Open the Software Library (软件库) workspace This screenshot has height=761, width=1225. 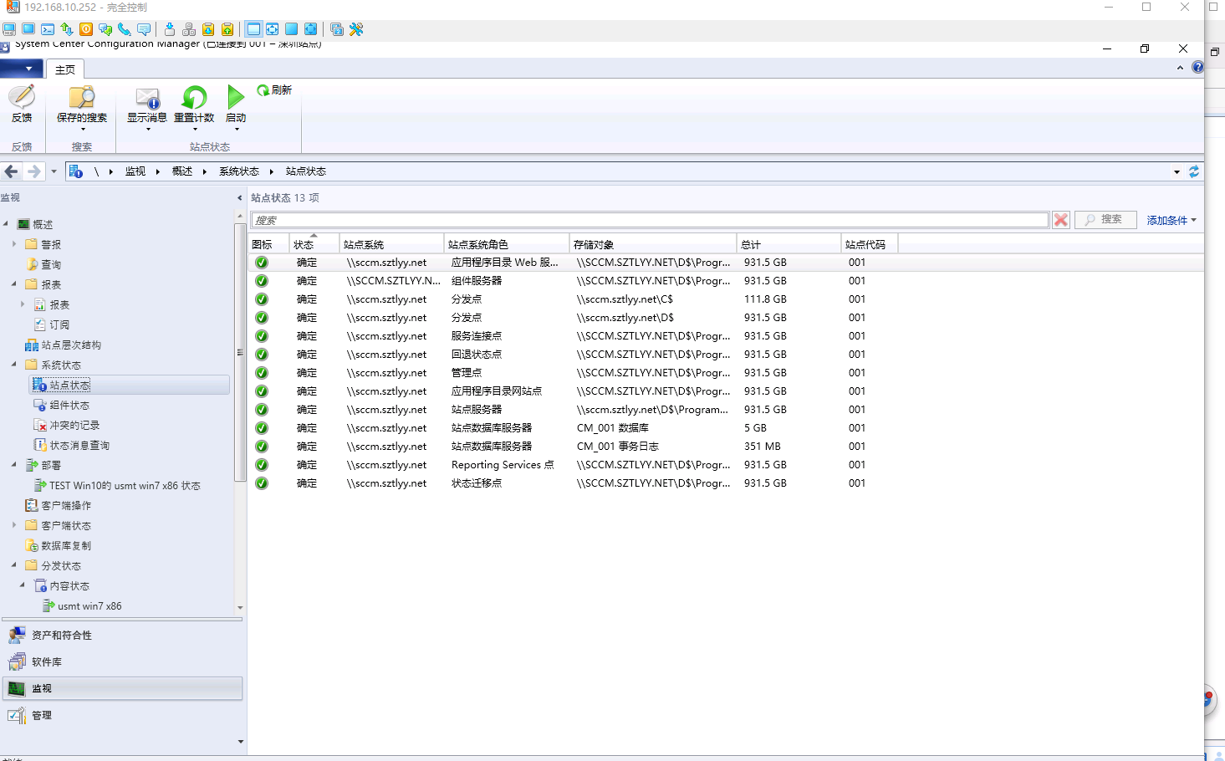tap(122, 662)
